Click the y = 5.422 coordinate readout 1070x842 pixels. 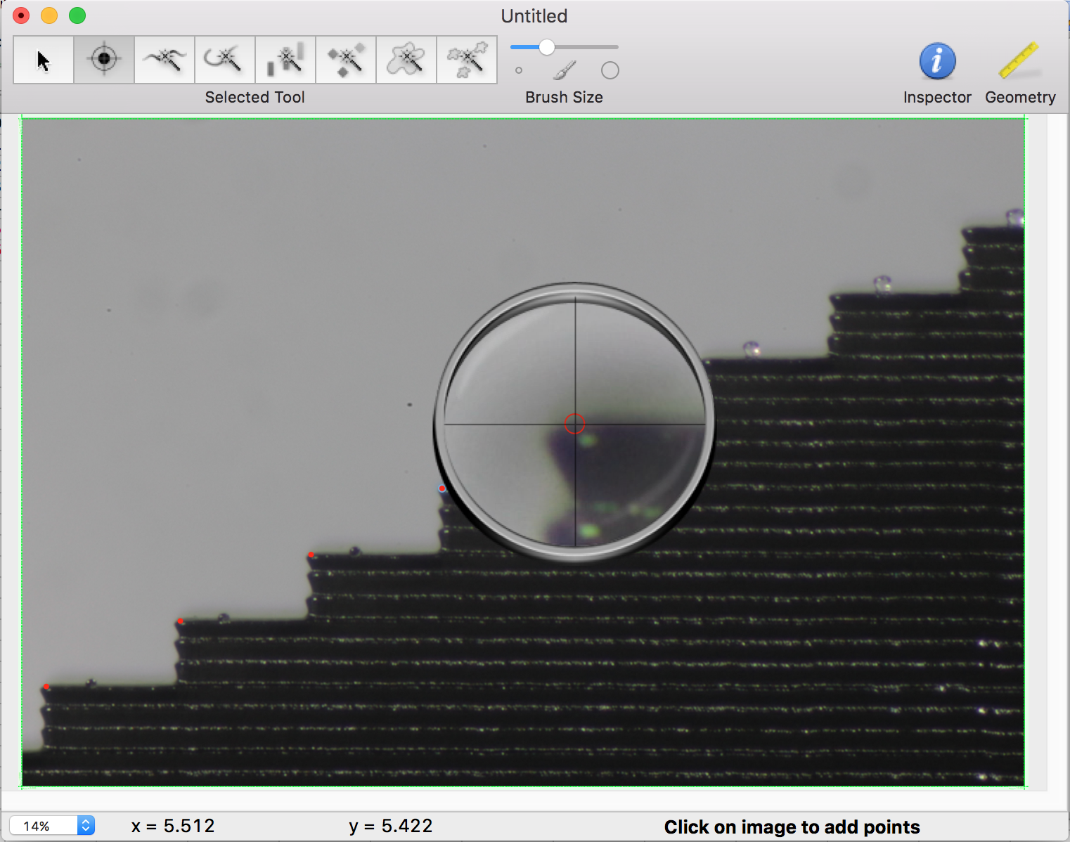click(391, 826)
